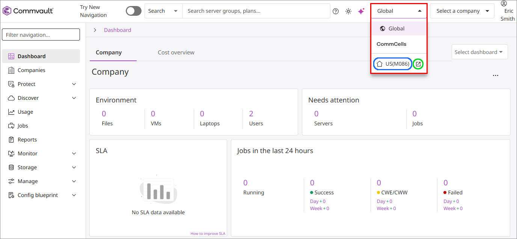Click the Manage sliders icon
This screenshot has width=517, height=239.
click(x=11, y=181)
